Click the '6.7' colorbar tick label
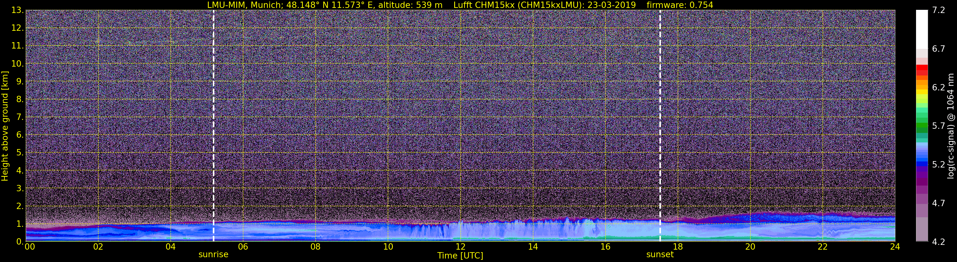The image size is (957, 262). (x=939, y=49)
